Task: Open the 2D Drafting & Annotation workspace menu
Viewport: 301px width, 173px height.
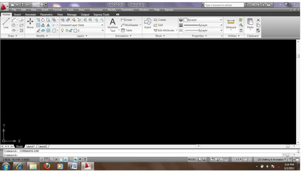Action: (x=270, y=160)
